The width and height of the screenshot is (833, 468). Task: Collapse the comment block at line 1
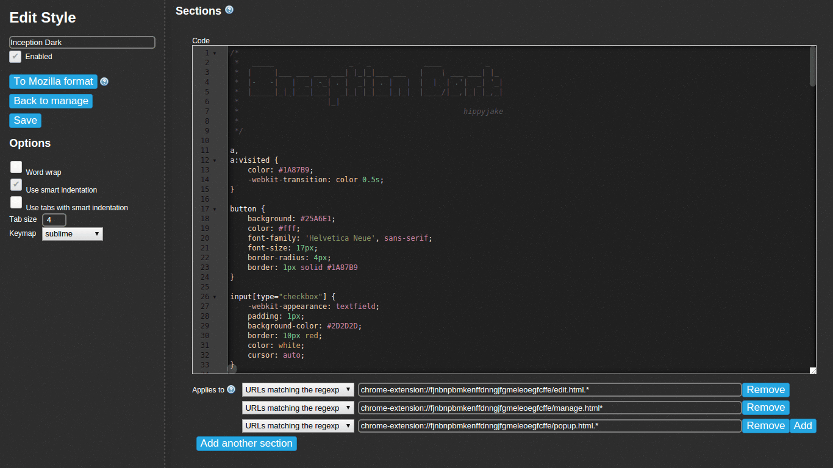click(x=215, y=53)
